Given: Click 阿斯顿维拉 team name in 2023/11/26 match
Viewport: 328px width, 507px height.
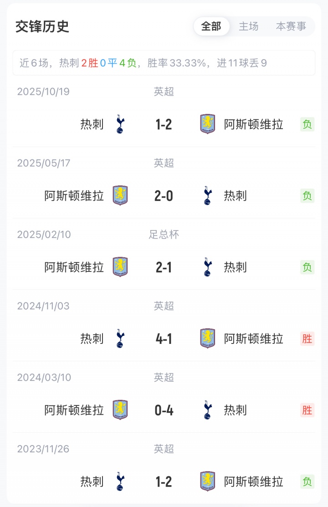Looking at the screenshot, I should click(x=254, y=481).
